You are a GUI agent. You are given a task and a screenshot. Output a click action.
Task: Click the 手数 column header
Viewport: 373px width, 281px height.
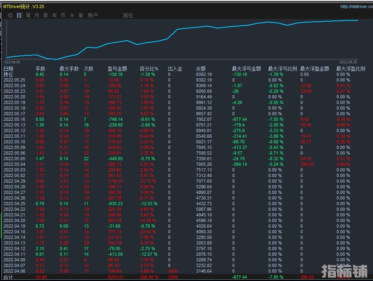click(x=41, y=69)
